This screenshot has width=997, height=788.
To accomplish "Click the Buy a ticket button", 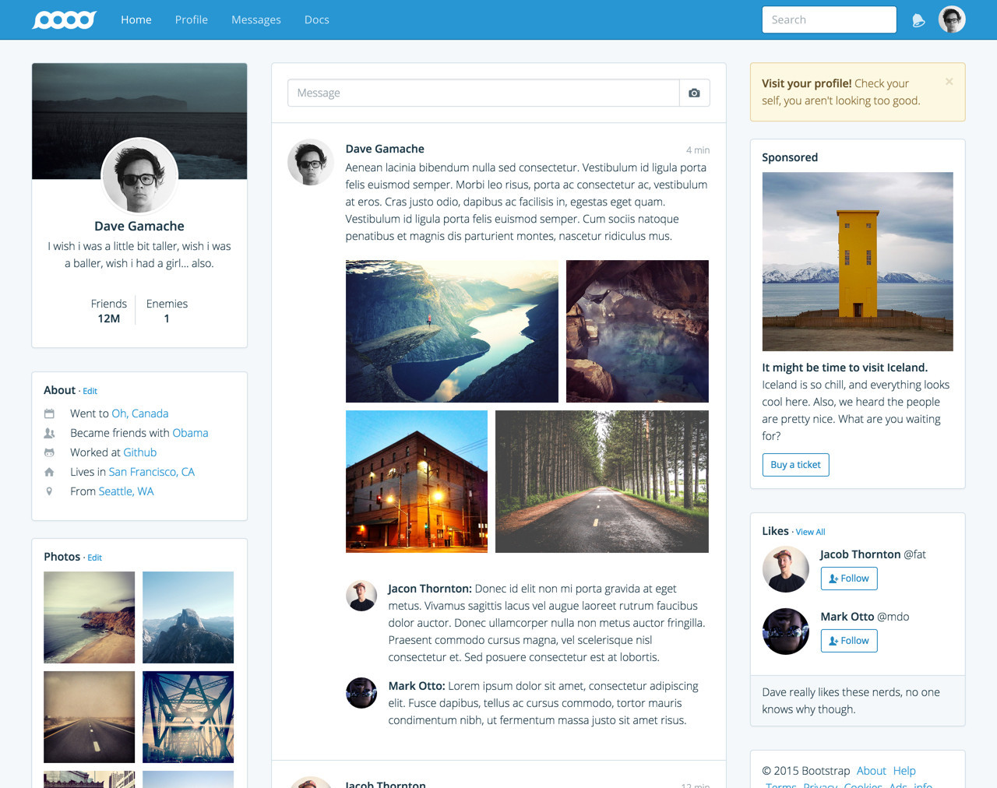I will pos(795,464).
